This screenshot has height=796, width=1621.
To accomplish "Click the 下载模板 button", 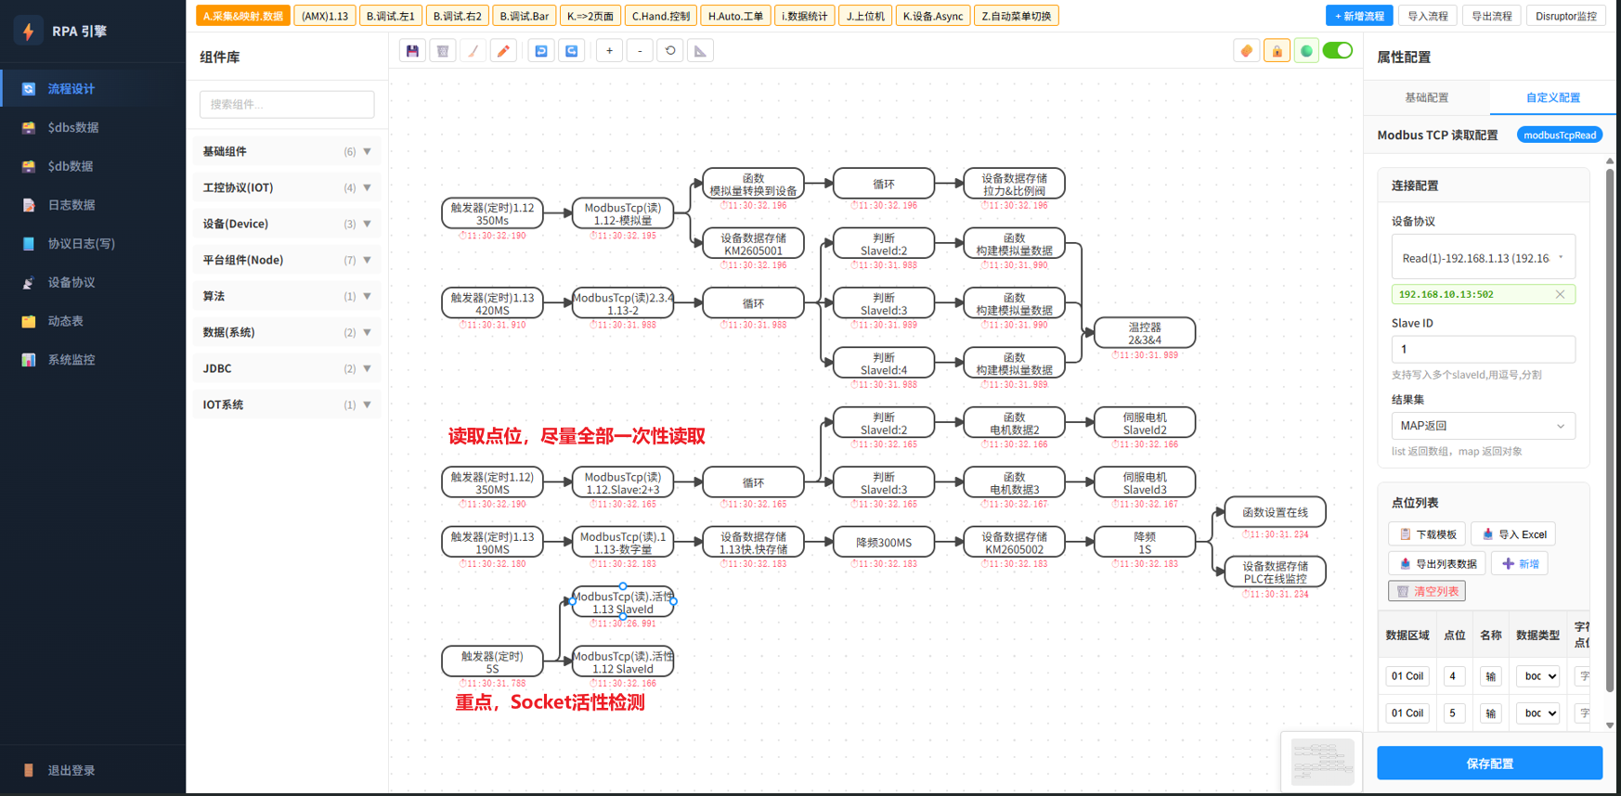I will (x=1427, y=534).
